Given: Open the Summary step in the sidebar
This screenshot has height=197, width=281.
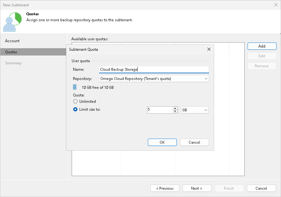Looking at the screenshot, I should [x=13, y=63].
